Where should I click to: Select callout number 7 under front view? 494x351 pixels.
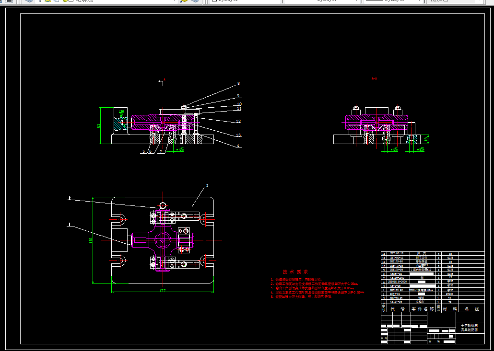point(161,151)
